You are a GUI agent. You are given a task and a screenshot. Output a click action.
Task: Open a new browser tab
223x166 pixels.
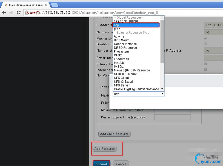click(x=55, y=5)
